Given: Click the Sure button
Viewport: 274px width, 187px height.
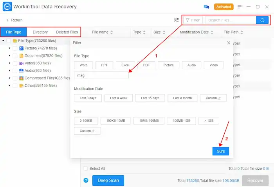Looking at the screenshot, I should tap(221, 151).
